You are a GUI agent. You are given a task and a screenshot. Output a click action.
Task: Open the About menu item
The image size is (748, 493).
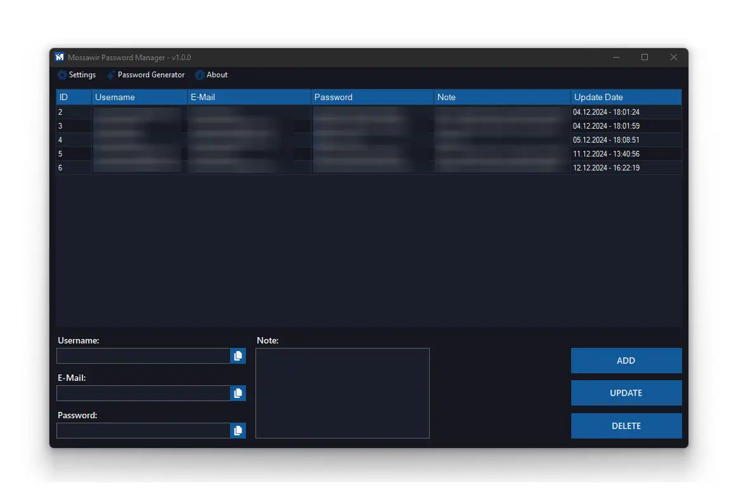pyautogui.click(x=217, y=75)
